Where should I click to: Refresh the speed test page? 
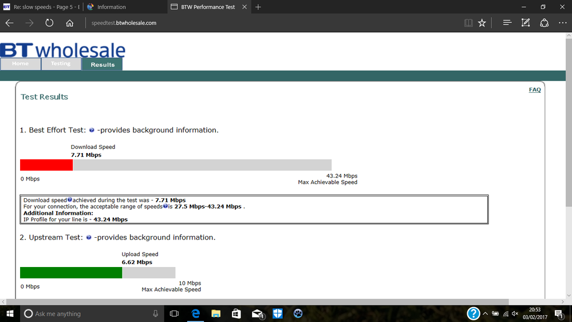click(49, 23)
